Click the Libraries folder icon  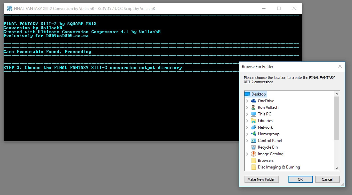coord(254,121)
